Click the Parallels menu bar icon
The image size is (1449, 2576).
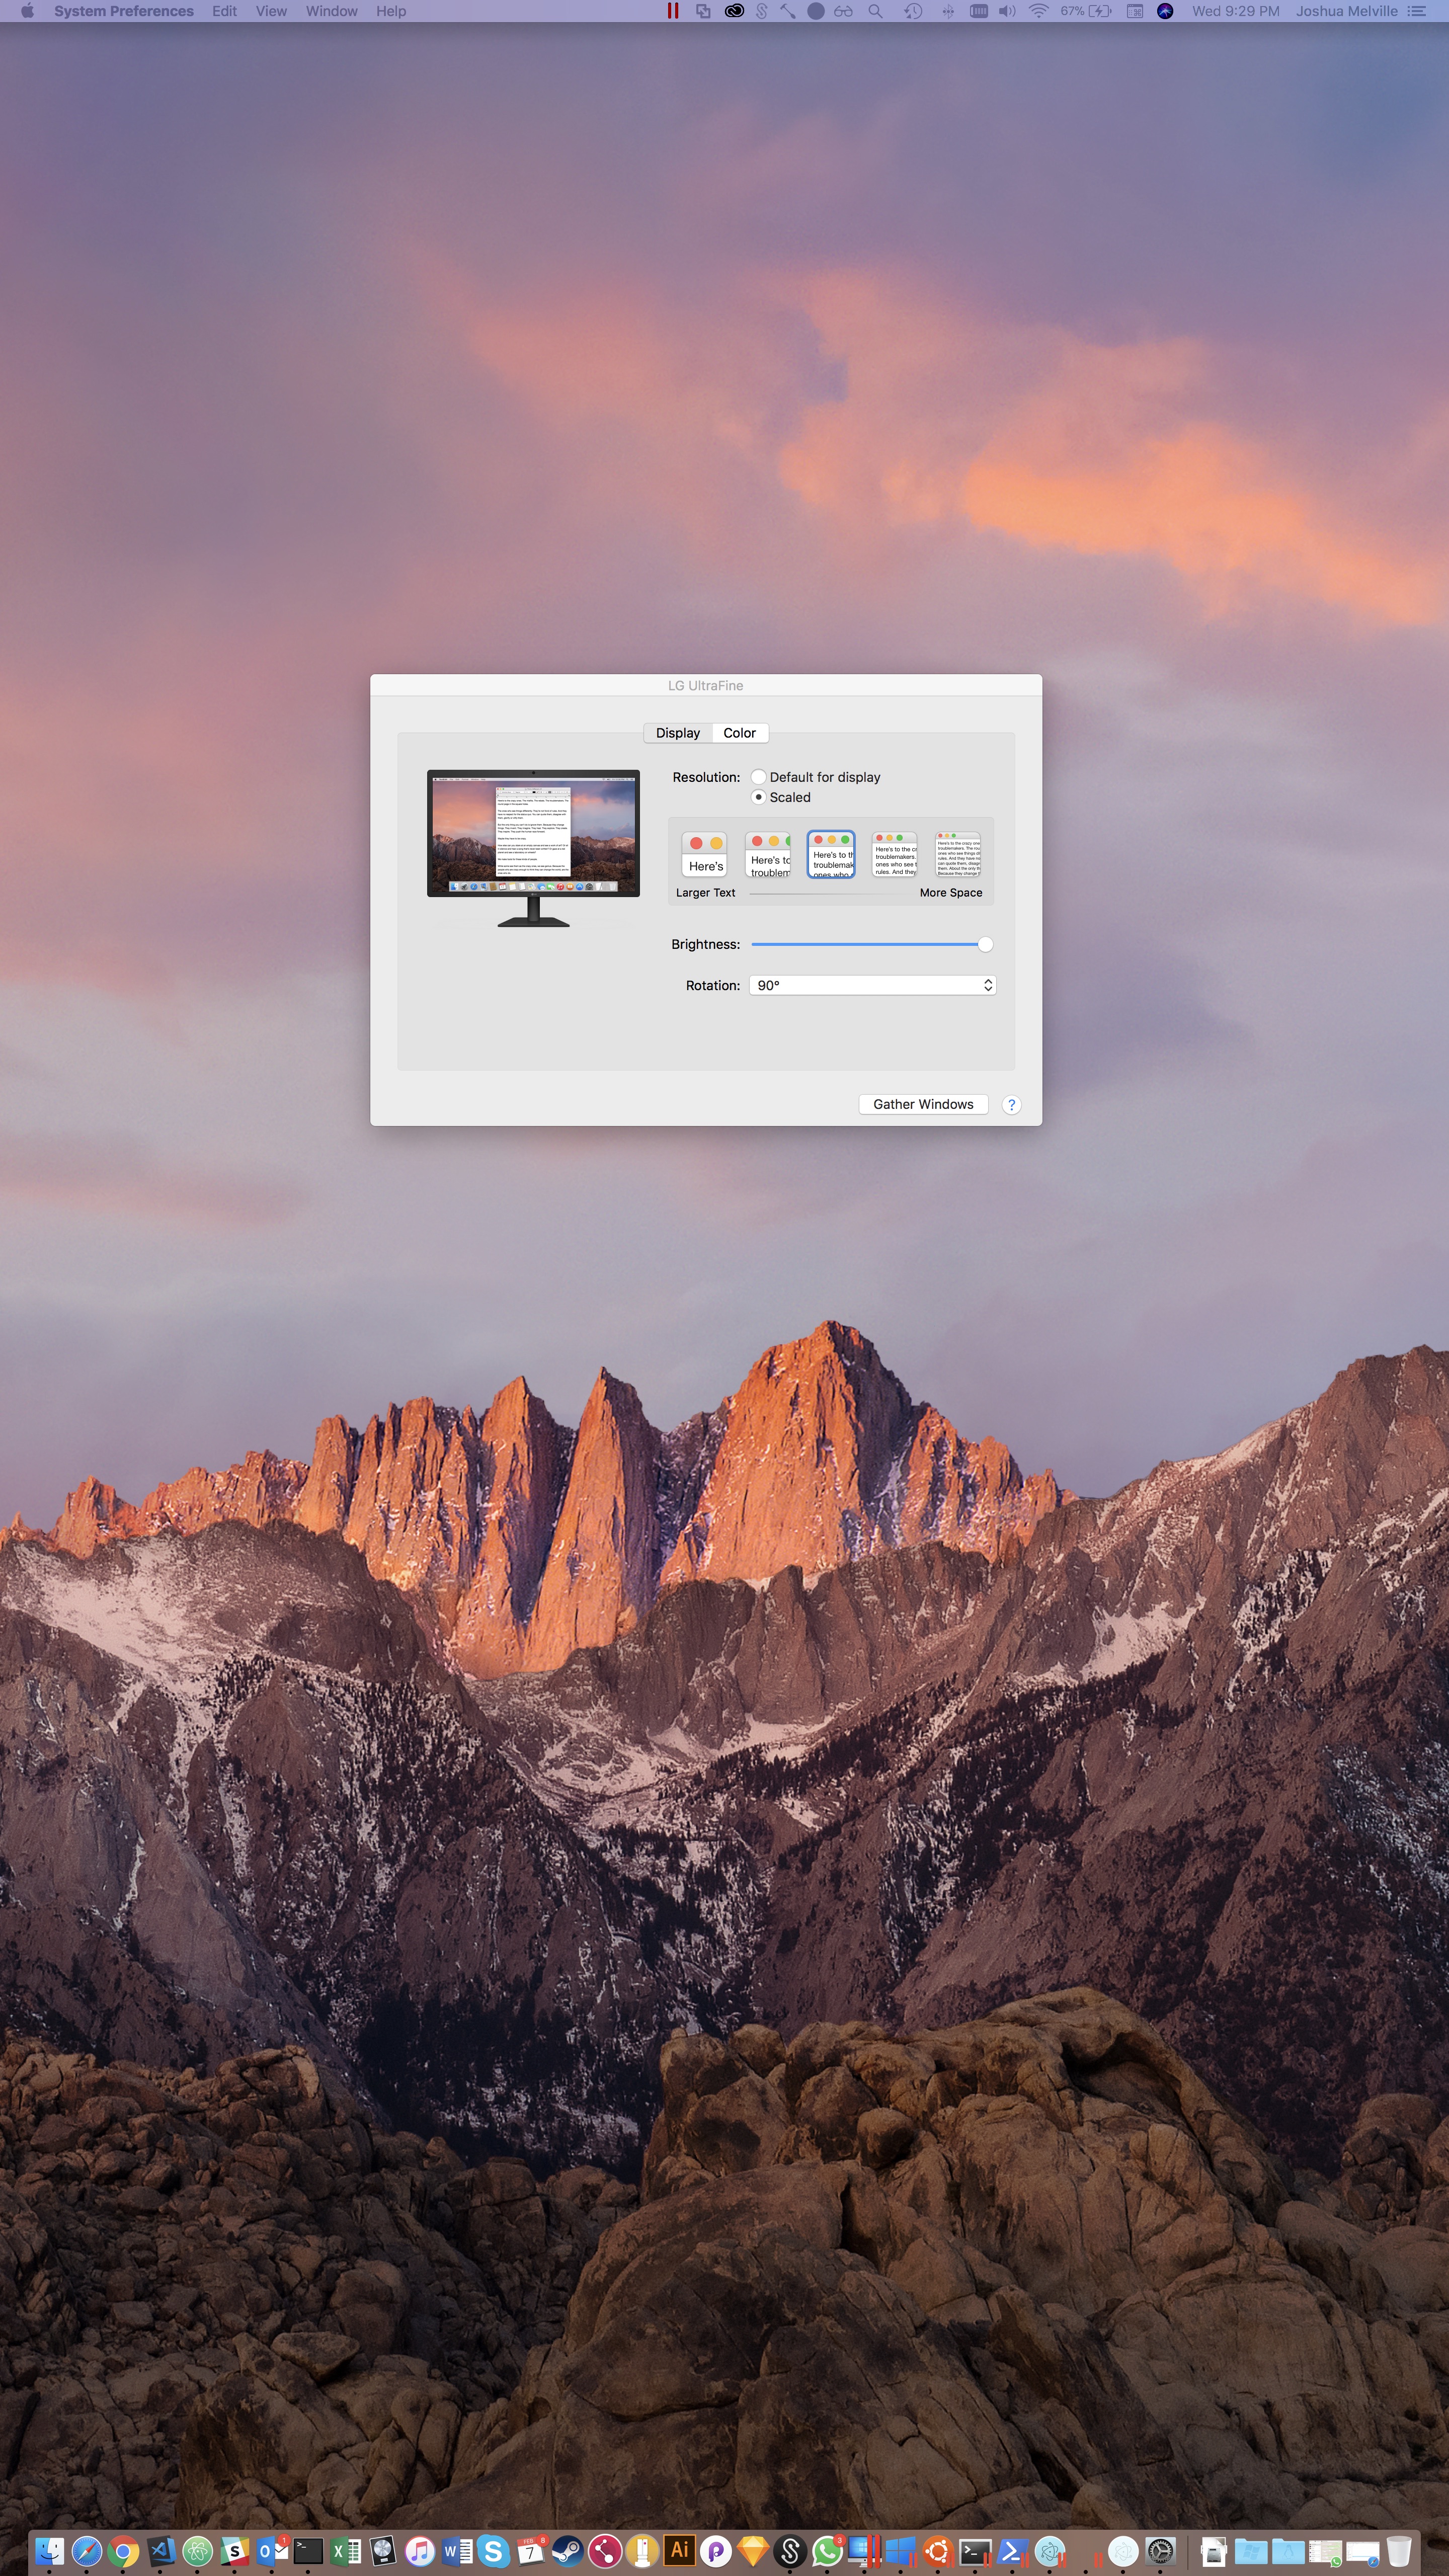click(x=673, y=11)
